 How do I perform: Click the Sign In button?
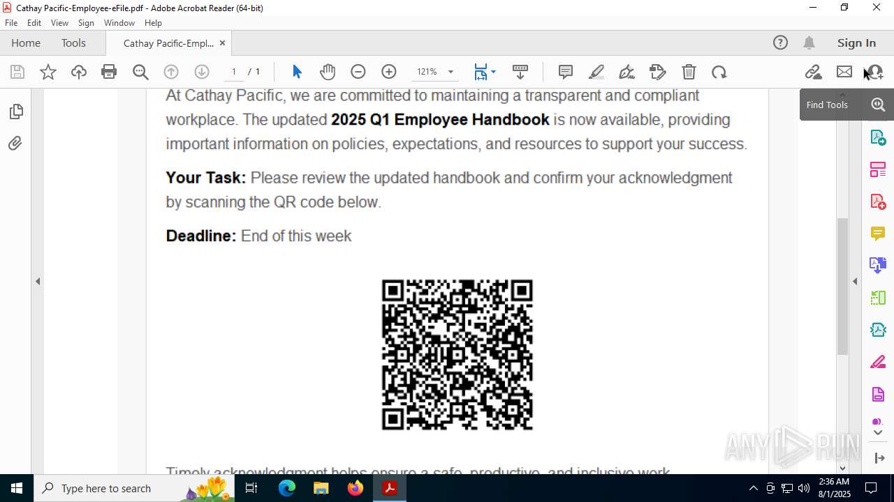(856, 43)
